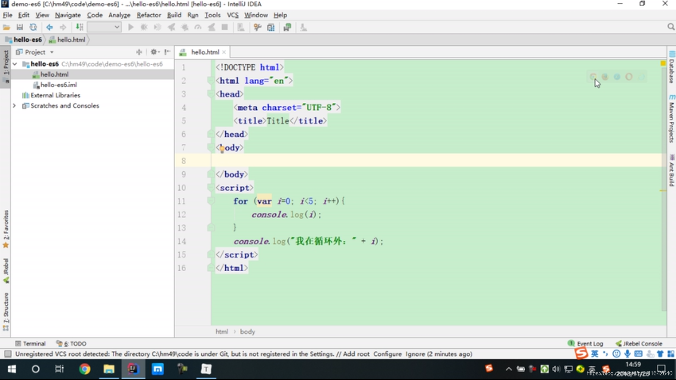
Task: Click the intention bulb on line 7
Action: click(x=222, y=149)
